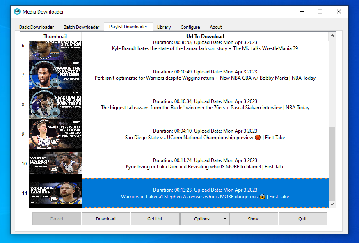Select the Kyle Brandt Lamar Jackson story entry

pos(205,50)
